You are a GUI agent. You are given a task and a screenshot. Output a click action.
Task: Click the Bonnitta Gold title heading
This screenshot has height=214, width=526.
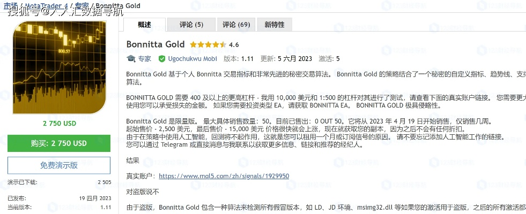coord(155,44)
